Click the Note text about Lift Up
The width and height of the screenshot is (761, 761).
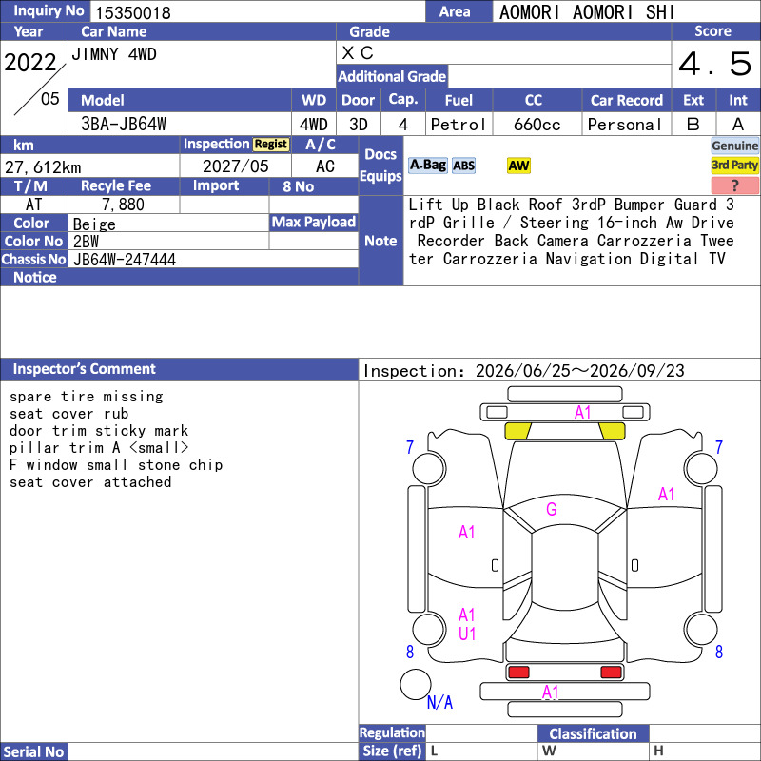tap(572, 231)
